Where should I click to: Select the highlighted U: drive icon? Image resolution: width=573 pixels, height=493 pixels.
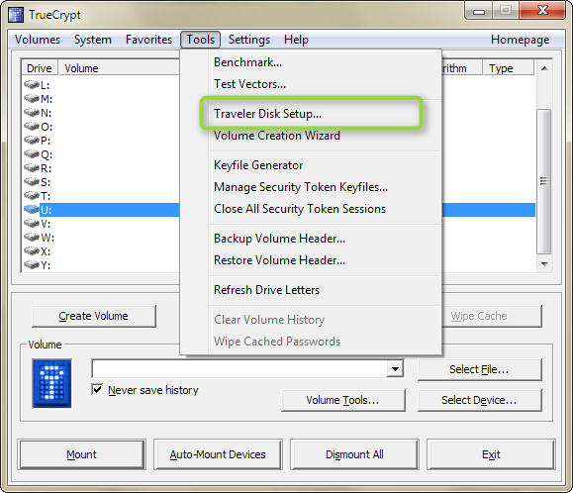[32, 210]
